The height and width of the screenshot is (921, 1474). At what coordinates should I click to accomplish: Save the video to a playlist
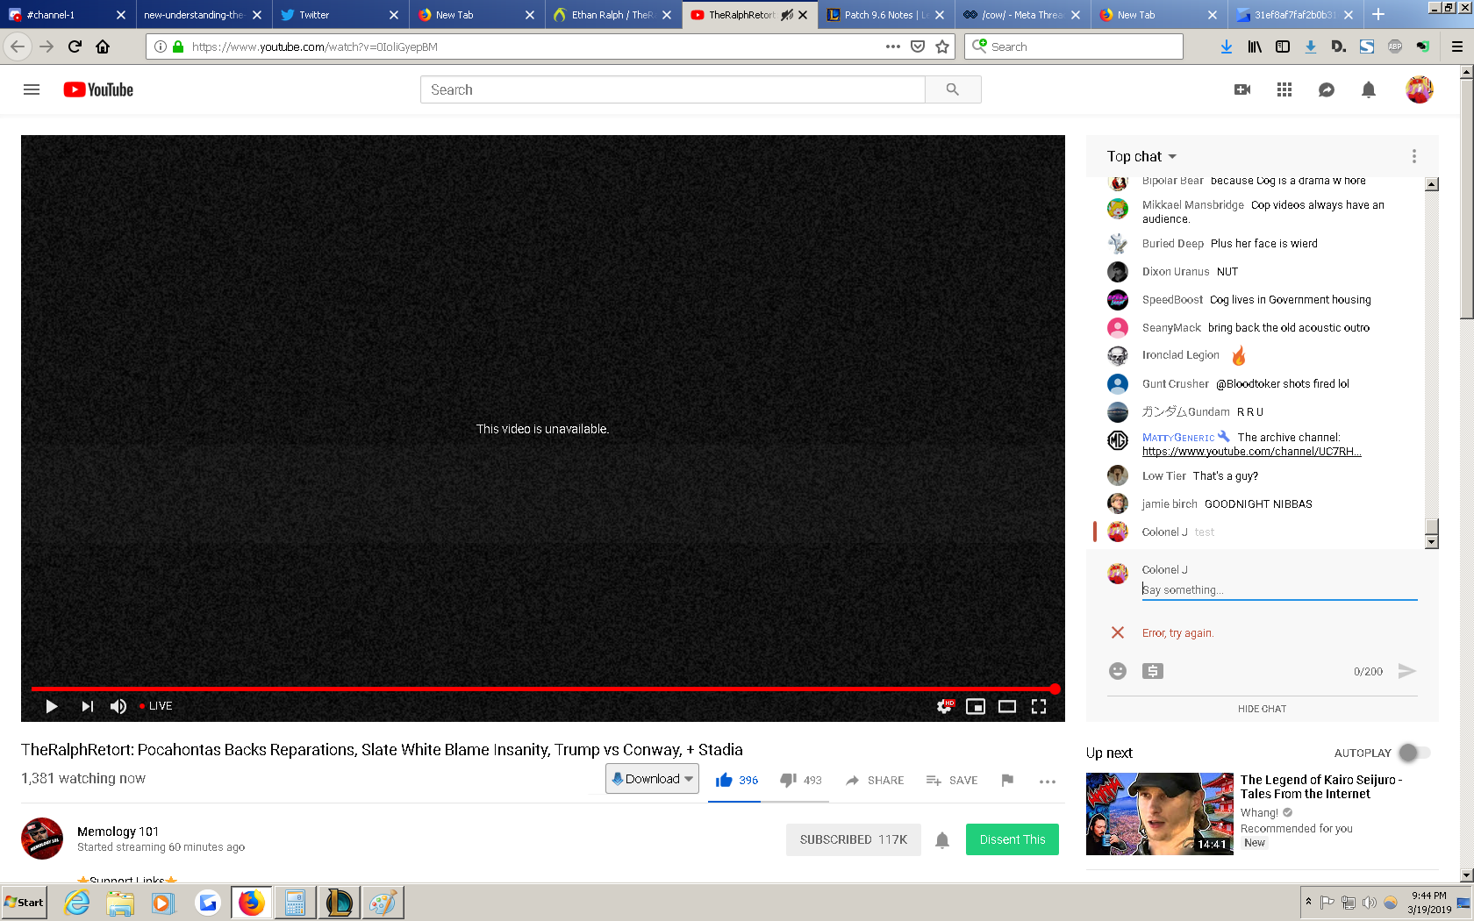tap(952, 781)
